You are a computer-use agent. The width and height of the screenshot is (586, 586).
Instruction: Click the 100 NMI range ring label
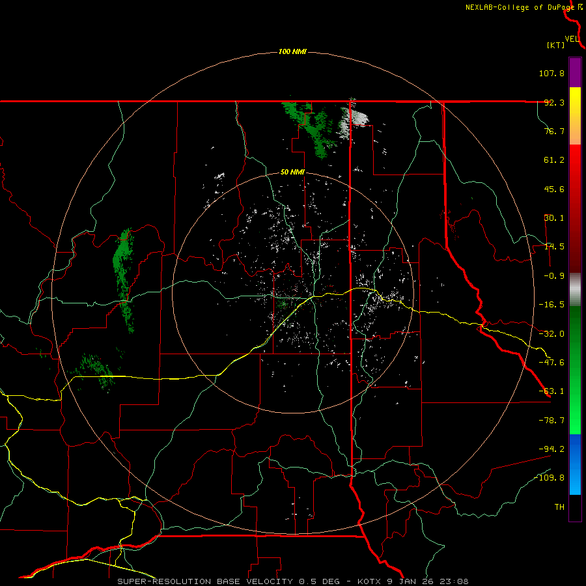292,51
